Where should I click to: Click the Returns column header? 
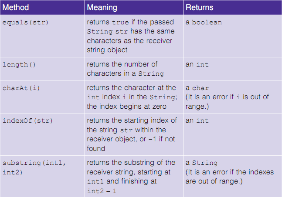click(200, 8)
